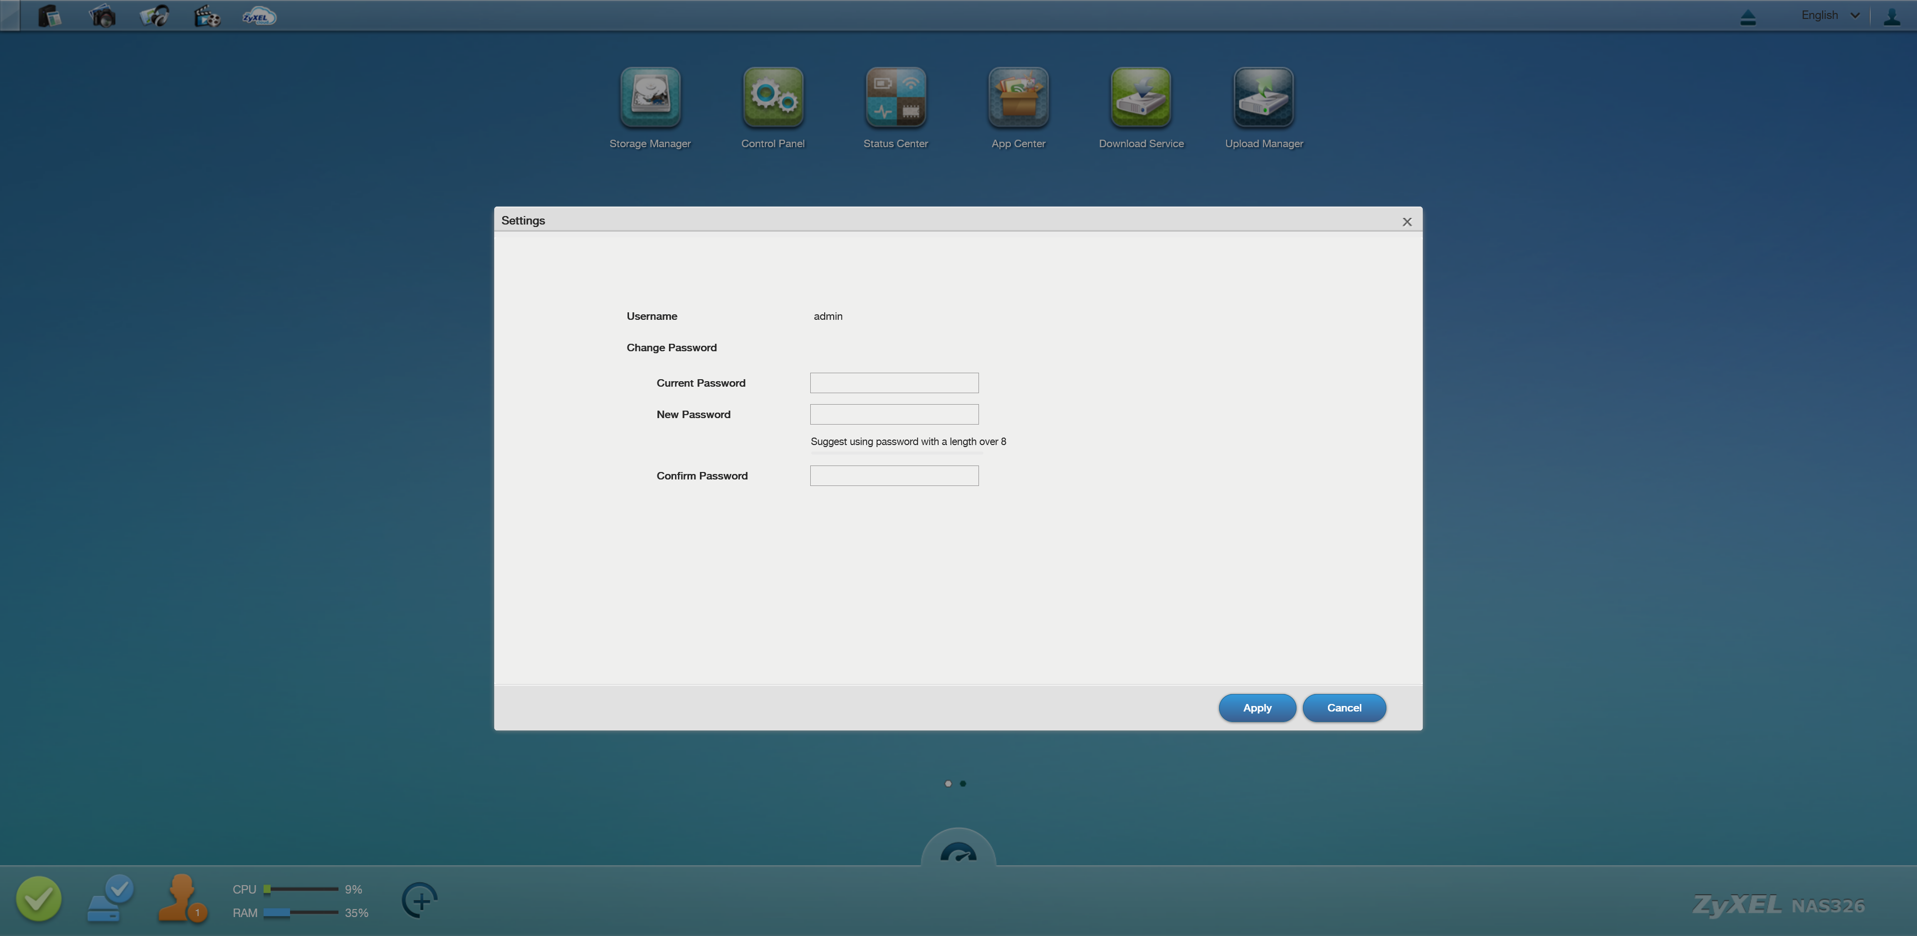
Task: Expand the English language dropdown
Action: (x=1829, y=15)
